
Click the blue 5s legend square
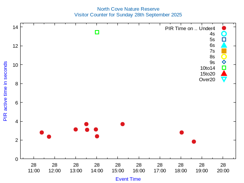(x=224, y=40)
